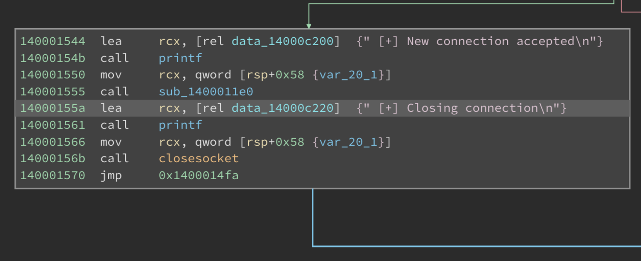Click the jump target 0x1400014fa

(198, 175)
